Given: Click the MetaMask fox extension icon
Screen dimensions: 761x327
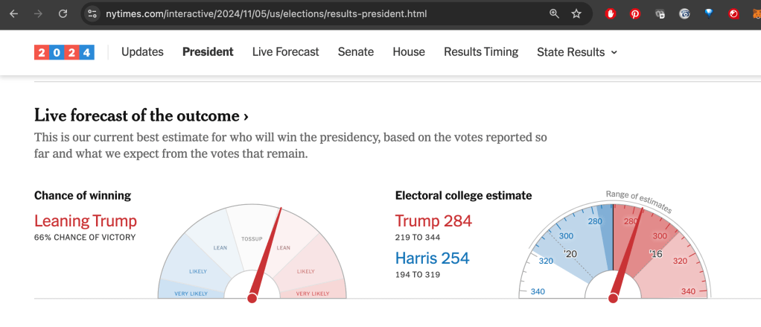Looking at the screenshot, I should (757, 13).
